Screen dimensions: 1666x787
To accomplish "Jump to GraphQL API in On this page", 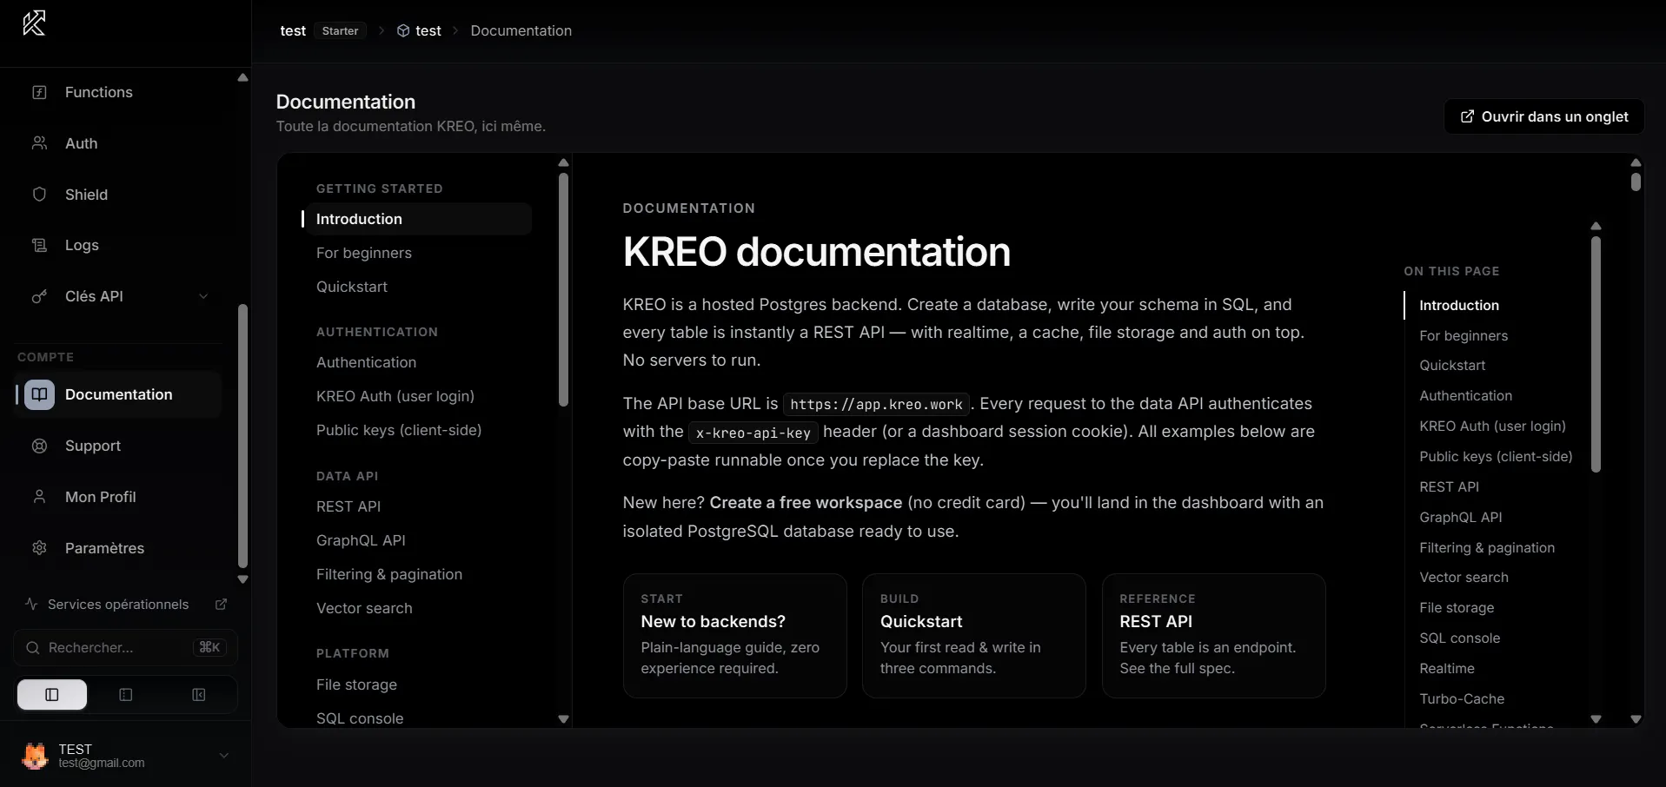I will [1461, 518].
